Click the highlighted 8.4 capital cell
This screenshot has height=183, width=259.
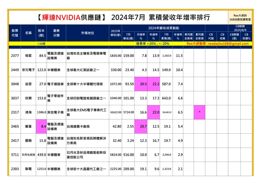click(x=41, y=126)
